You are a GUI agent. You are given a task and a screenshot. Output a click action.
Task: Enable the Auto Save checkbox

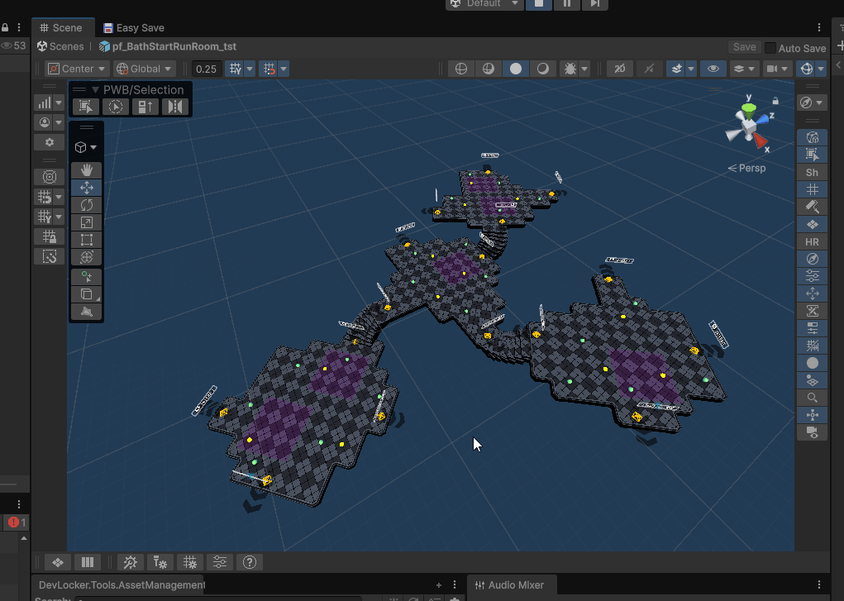pyautogui.click(x=770, y=48)
